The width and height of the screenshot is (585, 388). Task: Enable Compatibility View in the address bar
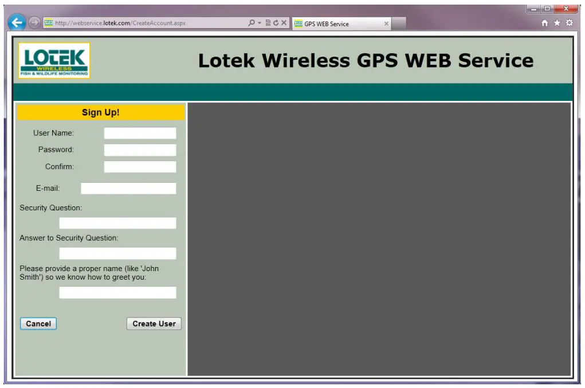(268, 23)
